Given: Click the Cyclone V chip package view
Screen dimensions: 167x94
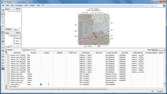Looking at the screenshot, I should (x=94, y=30).
